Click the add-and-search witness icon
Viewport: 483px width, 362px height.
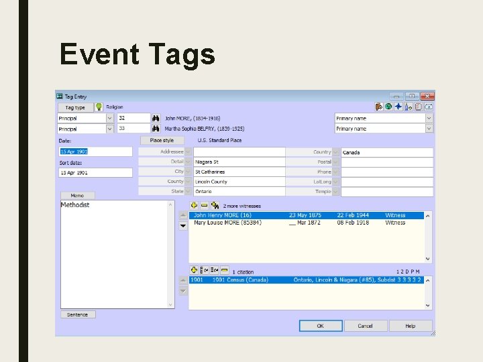tap(215, 205)
